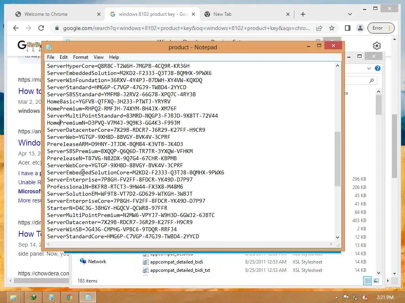The width and height of the screenshot is (405, 303).
Task: Click the third taskbar app icon
Action: pos(51,297)
